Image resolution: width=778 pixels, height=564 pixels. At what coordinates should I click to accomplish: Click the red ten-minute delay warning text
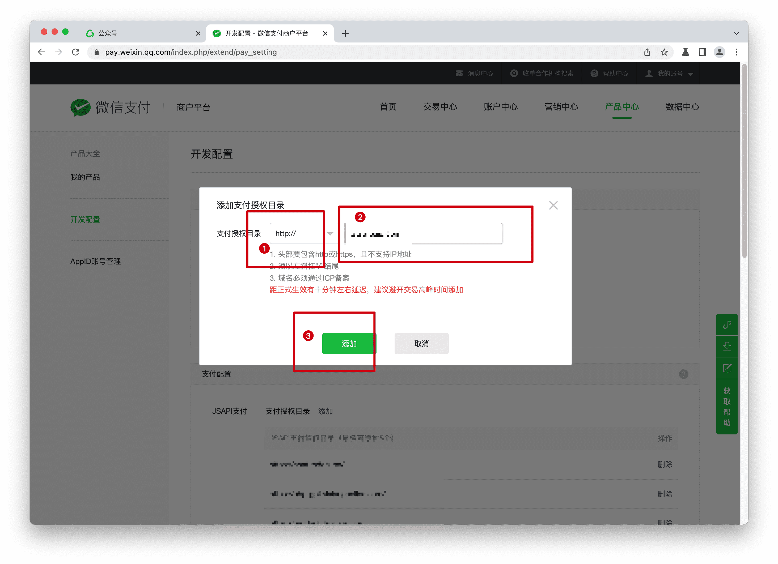366,290
